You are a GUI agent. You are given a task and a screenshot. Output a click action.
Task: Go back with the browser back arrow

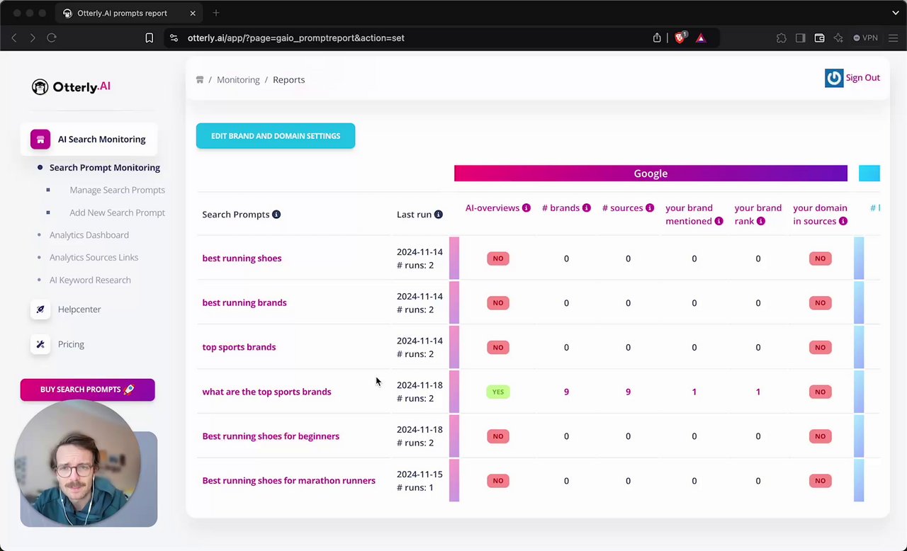(x=14, y=38)
